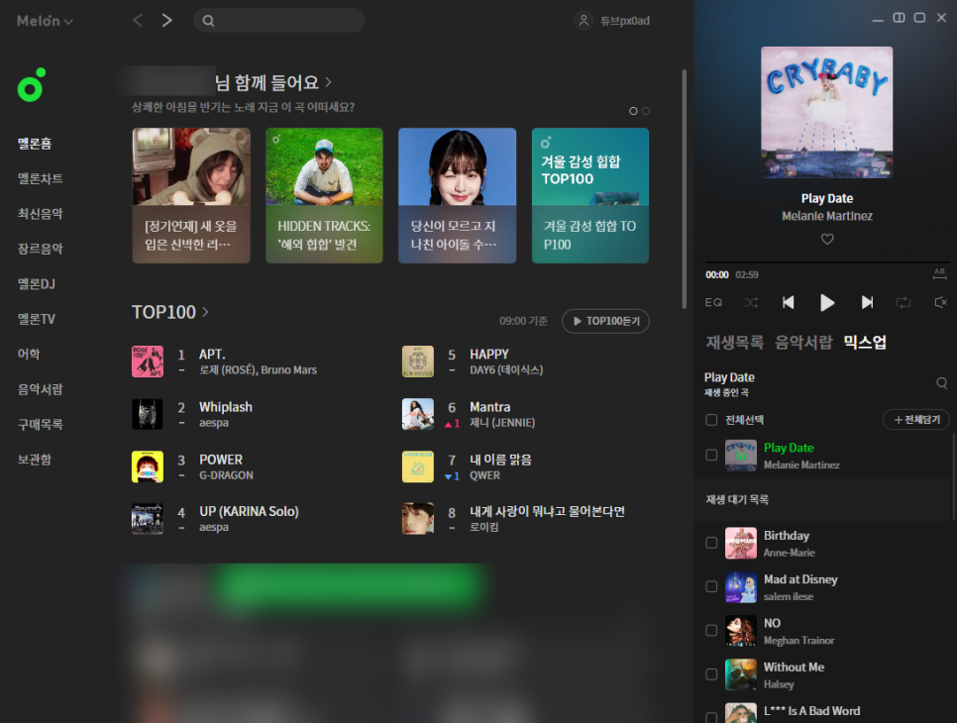Open the [정기연재] article card

tap(191, 195)
